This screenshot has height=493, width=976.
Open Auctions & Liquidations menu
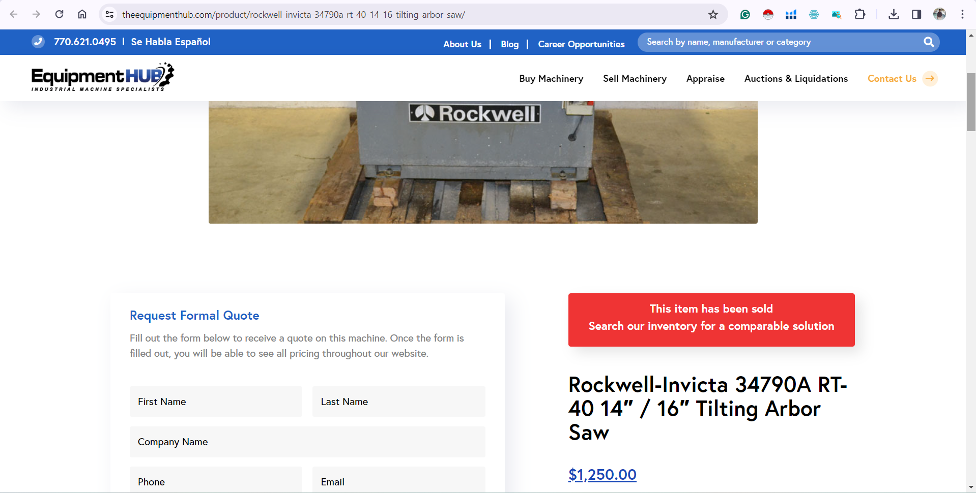coord(796,79)
